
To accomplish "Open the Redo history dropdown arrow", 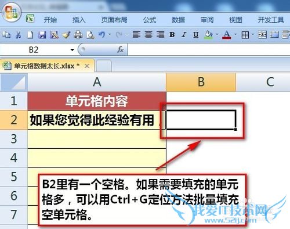I will click(x=127, y=35).
